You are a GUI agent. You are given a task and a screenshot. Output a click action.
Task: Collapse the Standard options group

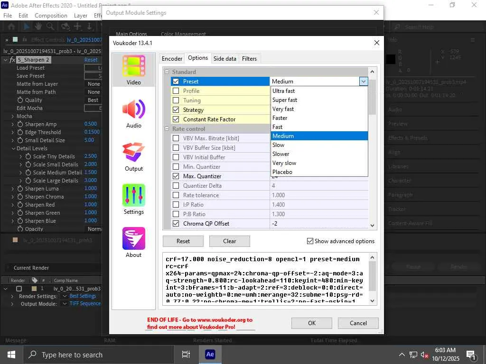167,72
